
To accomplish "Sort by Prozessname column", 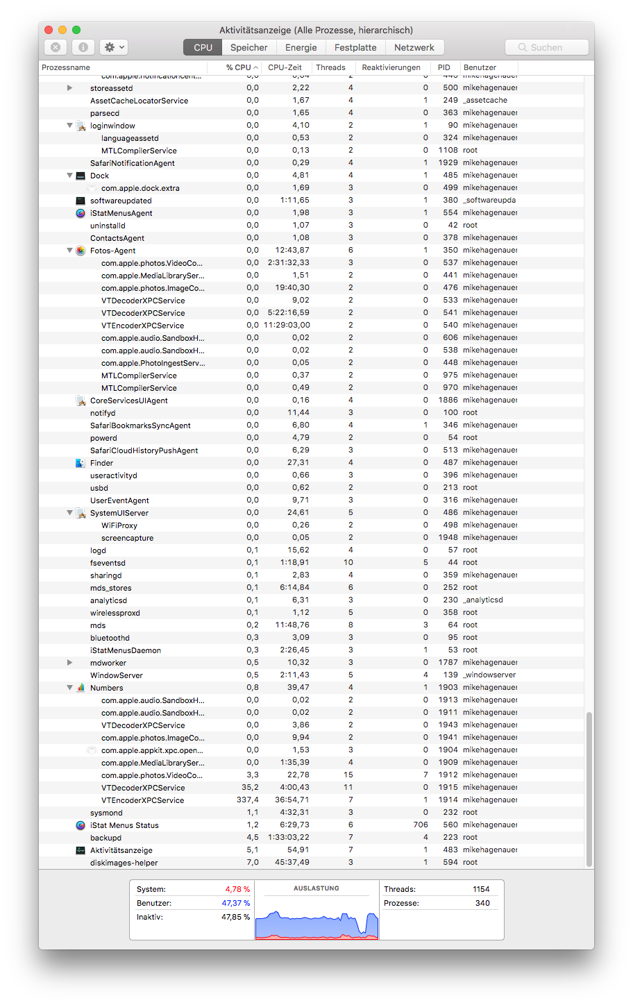I will (x=123, y=67).
